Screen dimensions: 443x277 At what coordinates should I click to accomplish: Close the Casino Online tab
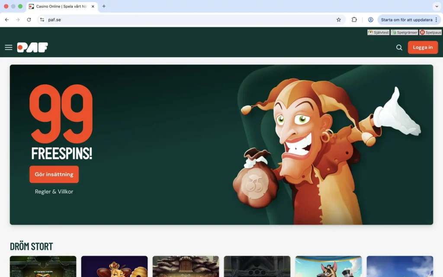tap(93, 6)
